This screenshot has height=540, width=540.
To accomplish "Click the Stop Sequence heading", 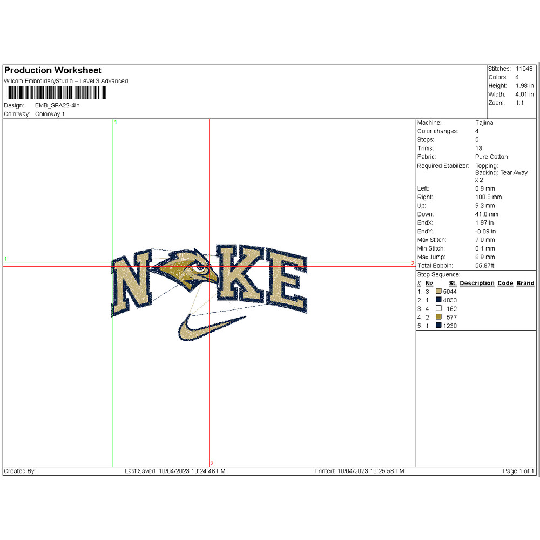I will coord(438,274).
